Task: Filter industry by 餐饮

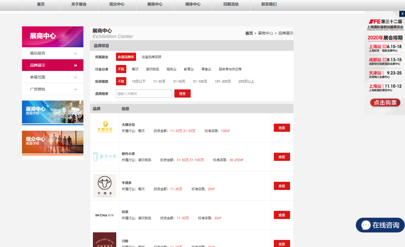Action: click(x=135, y=69)
